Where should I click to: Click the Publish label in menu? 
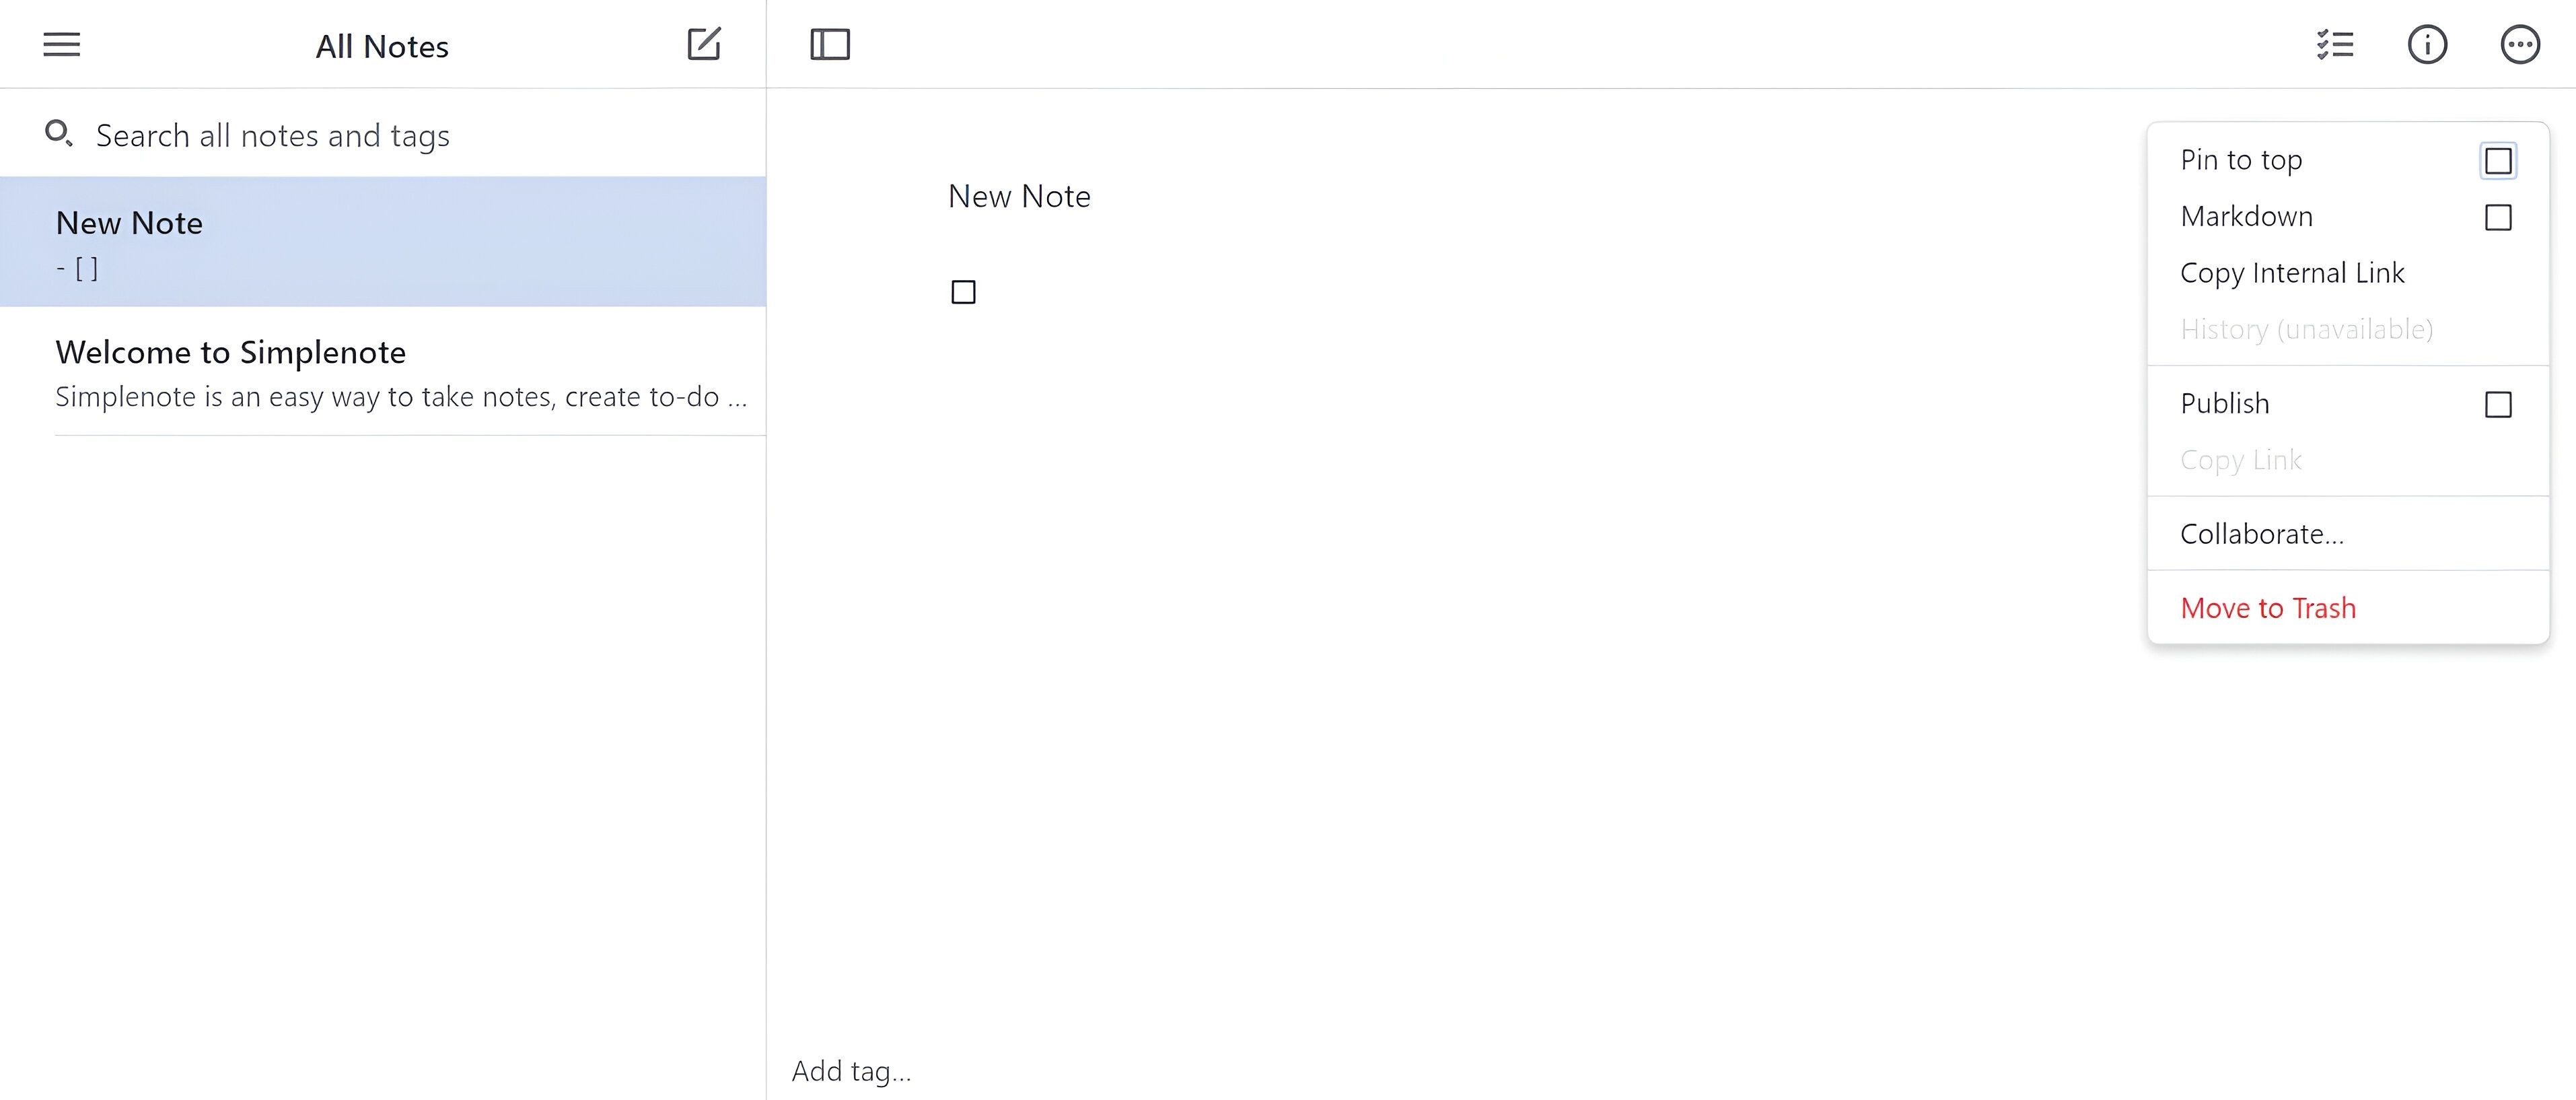[2224, 403]
